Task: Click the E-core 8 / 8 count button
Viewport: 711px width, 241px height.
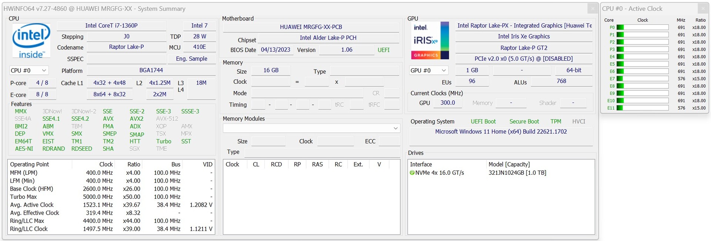Action: pyautogui.click(x=42, y=94)
